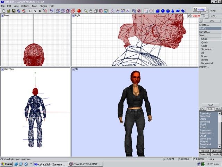Open the Help menu
The image size is (222, 167).
coord(52,6)
